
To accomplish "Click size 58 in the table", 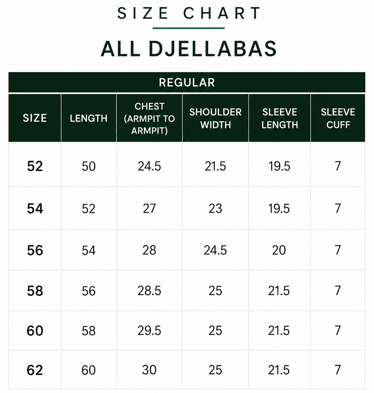I will tap(35, 291).
